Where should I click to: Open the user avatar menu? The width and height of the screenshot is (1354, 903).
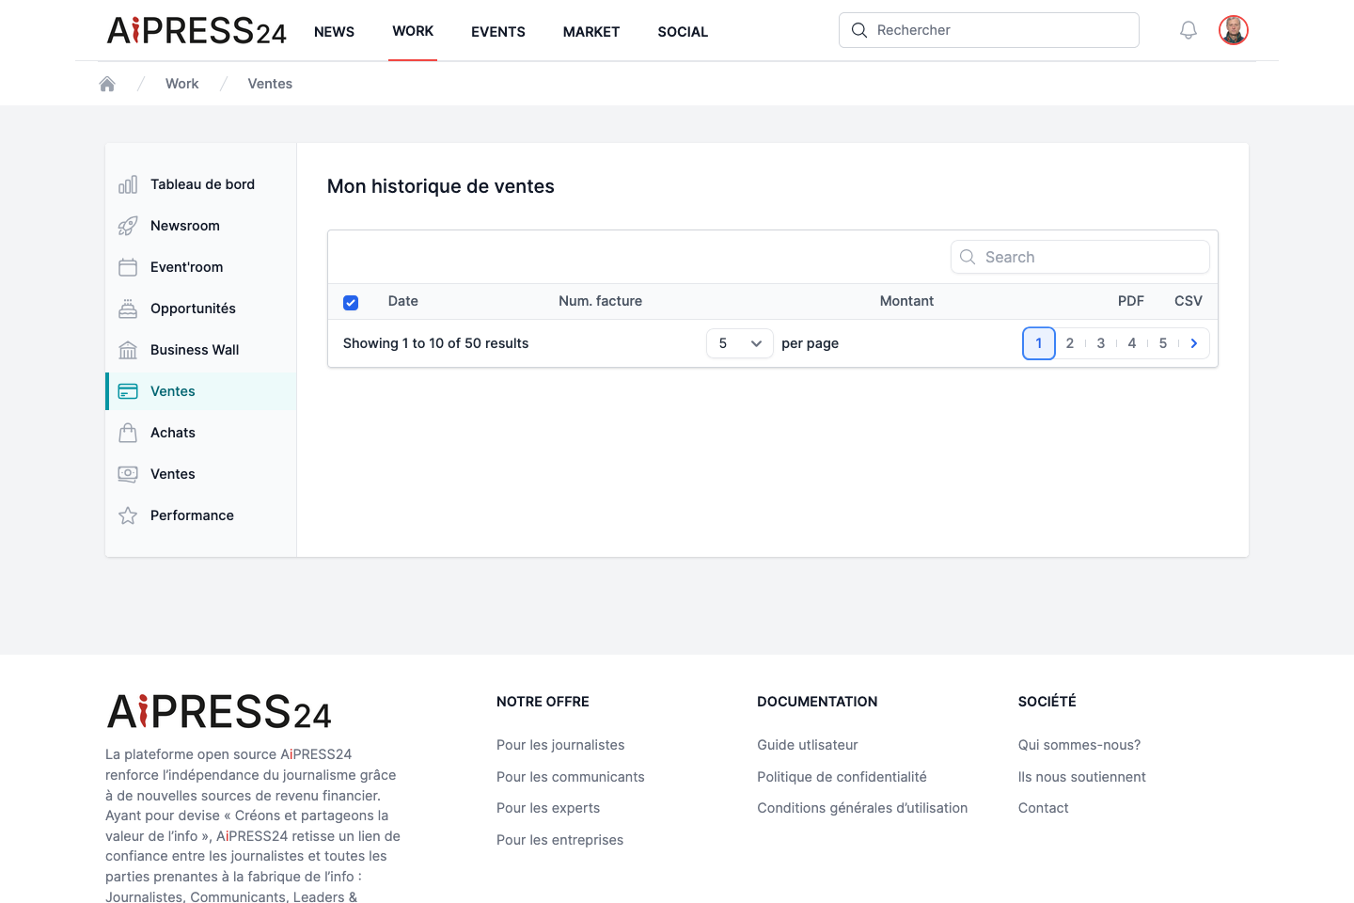coord(1234,30)
